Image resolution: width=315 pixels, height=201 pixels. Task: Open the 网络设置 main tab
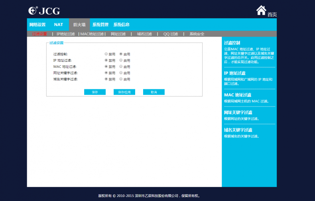pyautogui.click(x=37, y=24)
